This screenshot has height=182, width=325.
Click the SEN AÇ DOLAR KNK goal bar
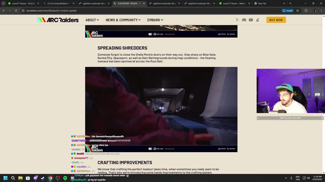coord(290,118)
